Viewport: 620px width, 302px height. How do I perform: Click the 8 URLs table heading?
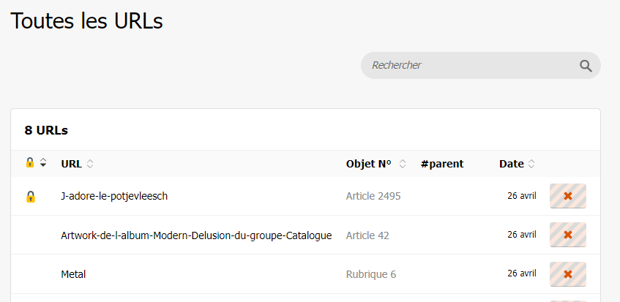coord(46,130)
